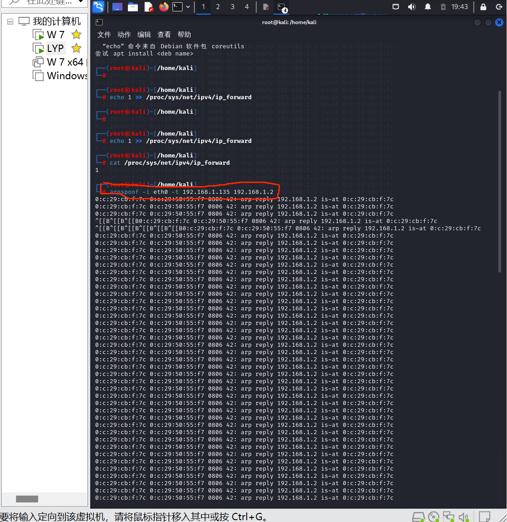
Task: Click the terminal vertical scrollbar
Action: [499, 182]
